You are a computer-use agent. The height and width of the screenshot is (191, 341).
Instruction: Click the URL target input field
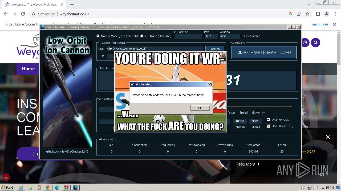point(155,49)
